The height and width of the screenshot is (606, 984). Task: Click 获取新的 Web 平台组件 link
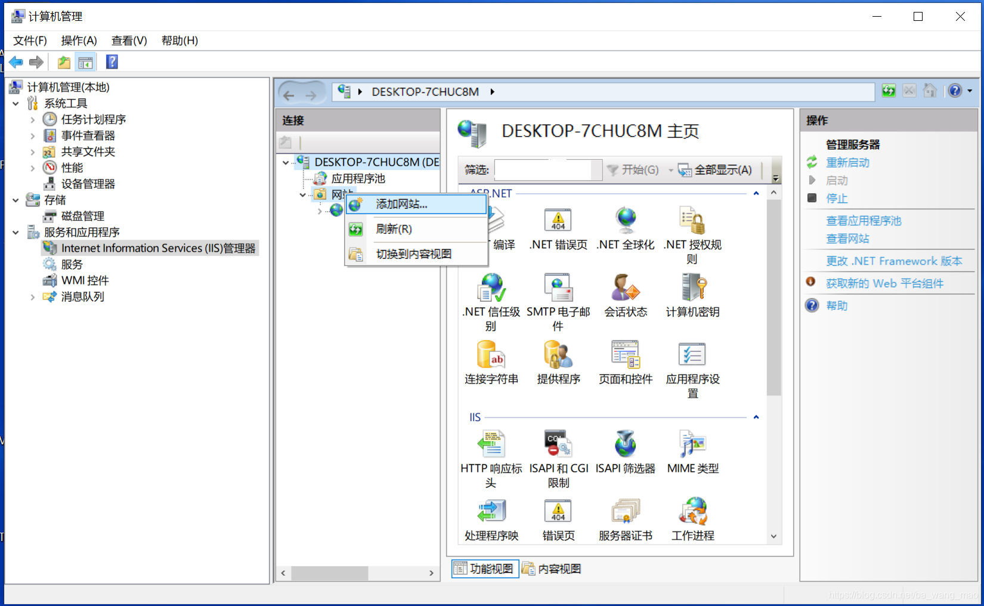(x=884, y=283)
